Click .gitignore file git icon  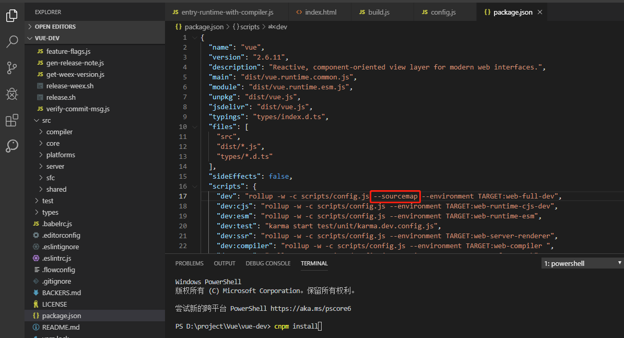click(x=36, y=281)
